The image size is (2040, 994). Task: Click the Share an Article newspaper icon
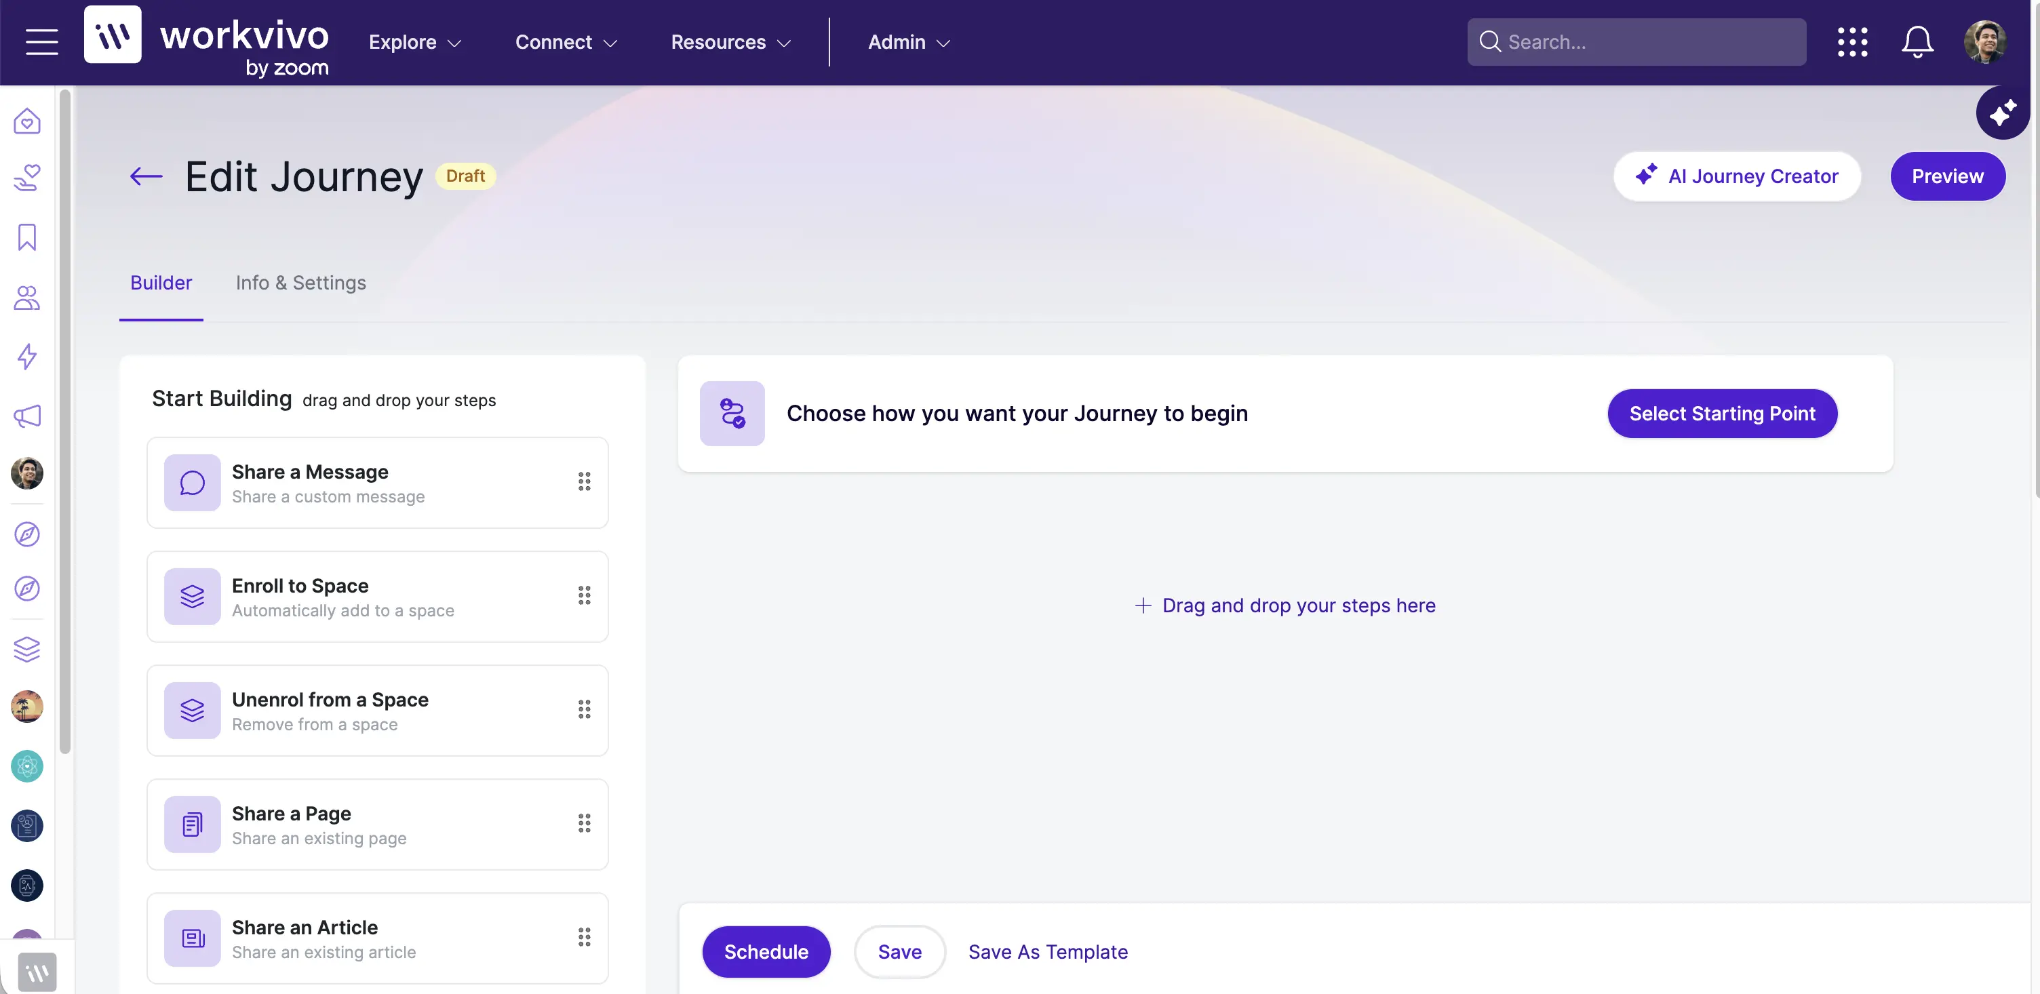point(193,938)
